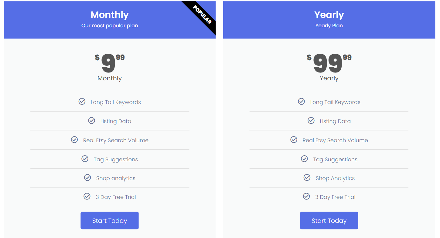Click the check icon beside Monthly Long Tail Keywords
This screenshot has width=440, height=238.
pyautogui.click(x=82, y=102)
